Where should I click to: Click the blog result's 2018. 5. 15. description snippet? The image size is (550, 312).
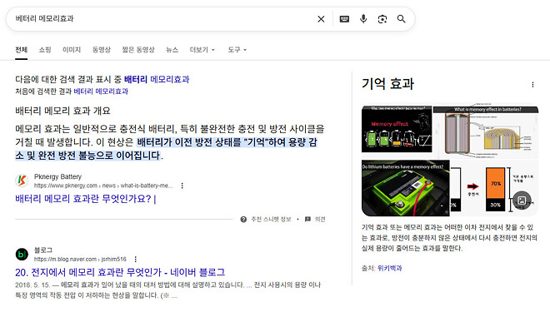[x=167, y=290]
